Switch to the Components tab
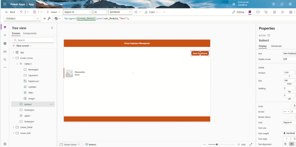 (30, 33)
